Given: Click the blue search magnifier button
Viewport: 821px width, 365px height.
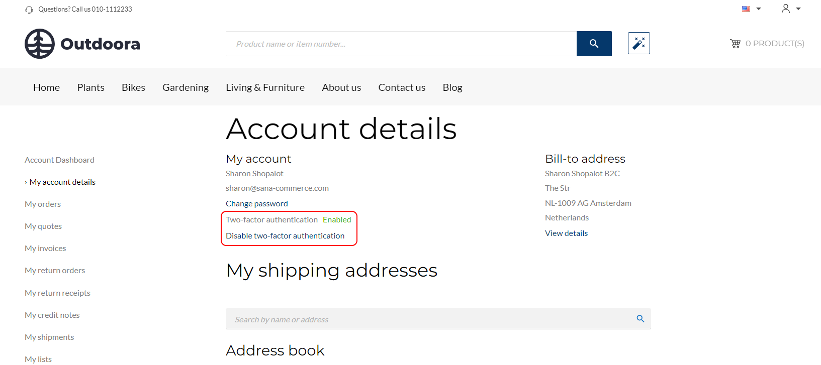Looking at the screenshot, I should [594, 44].
